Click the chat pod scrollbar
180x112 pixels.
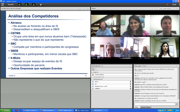pyautogui.click(x=178, y=85)
